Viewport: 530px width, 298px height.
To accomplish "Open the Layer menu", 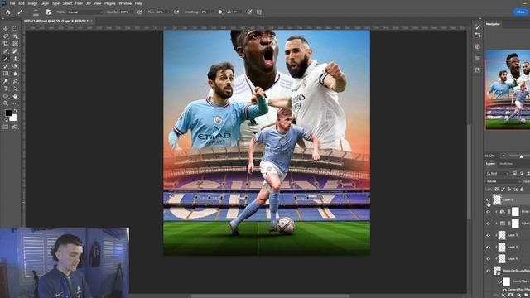I will [x=45, y=3].
